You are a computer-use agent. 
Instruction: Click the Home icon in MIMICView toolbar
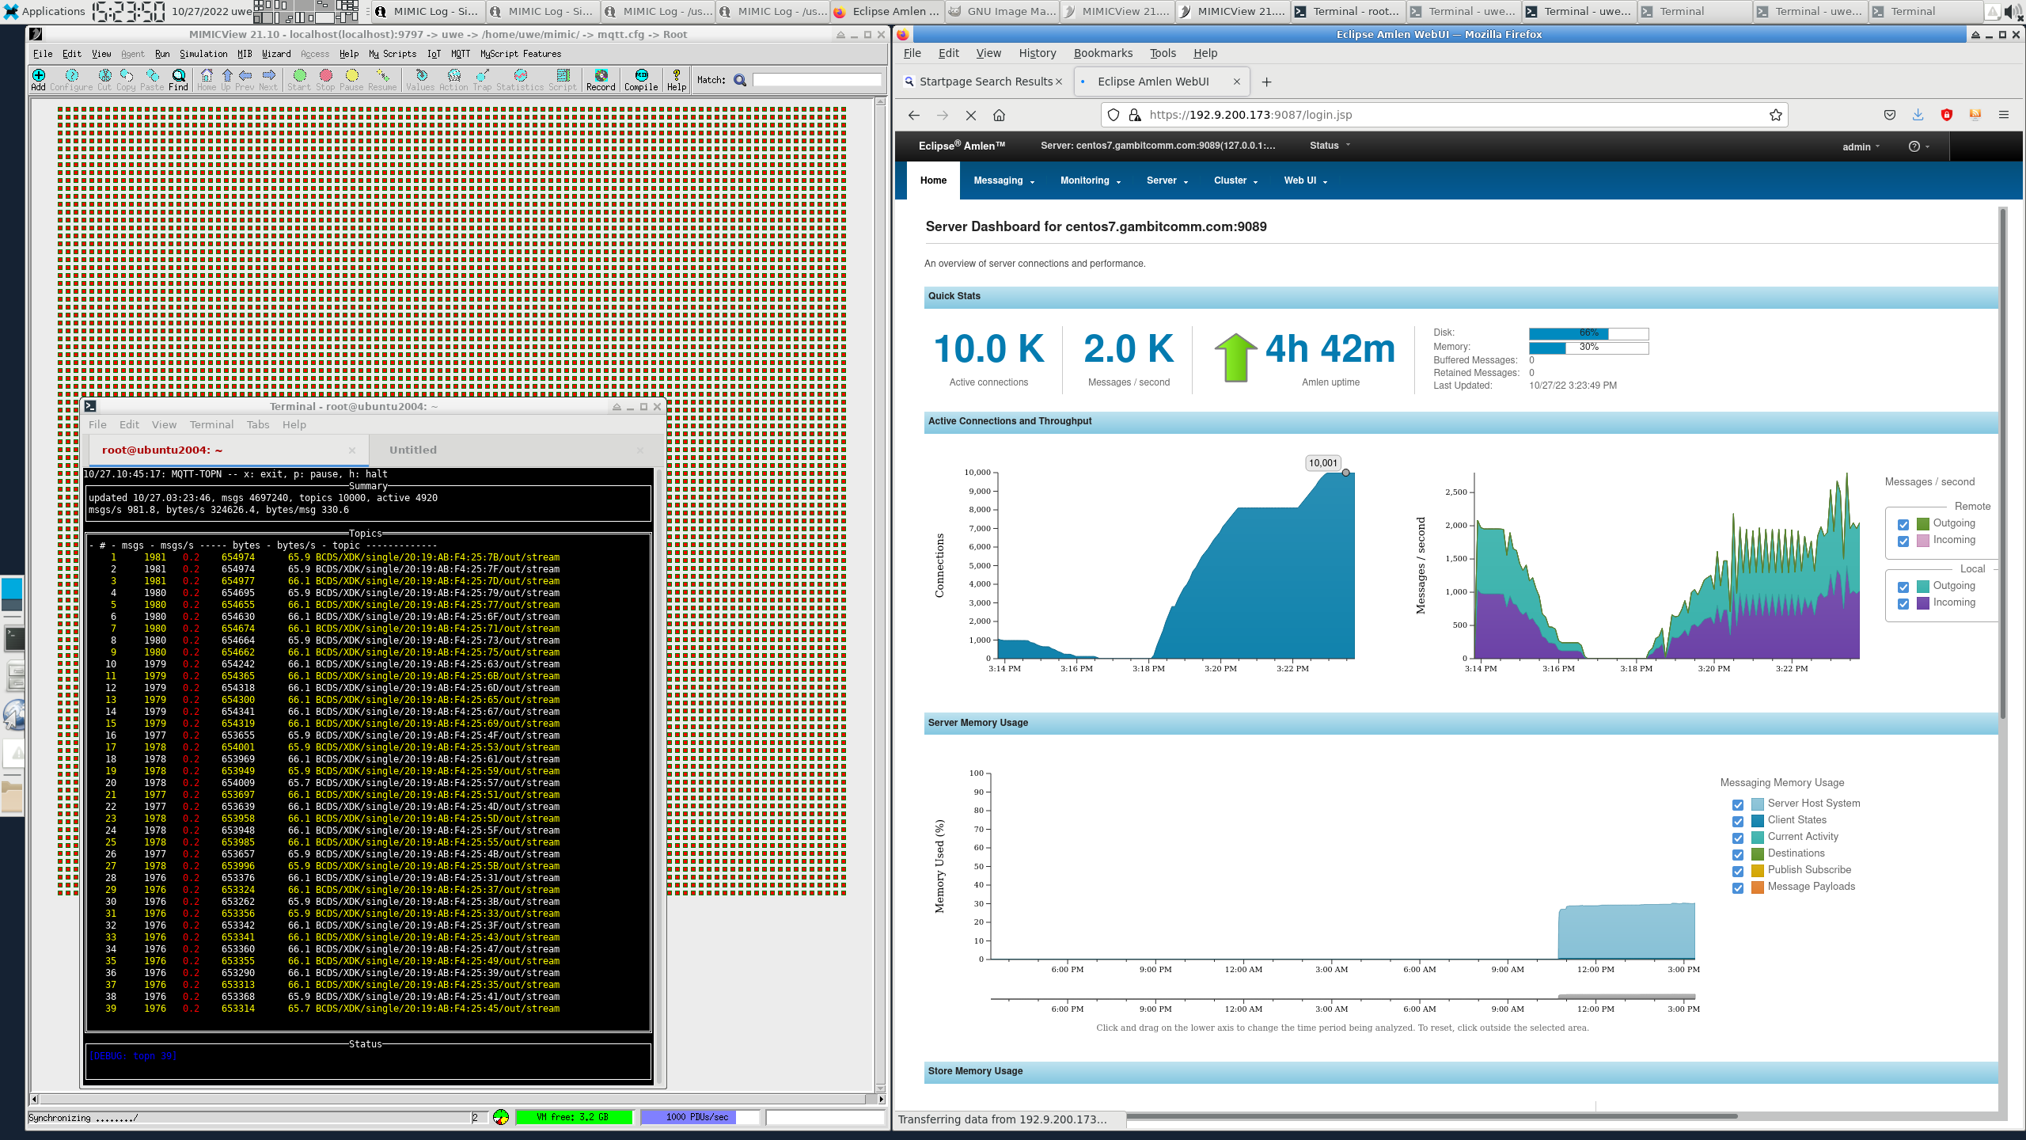(207, 79)
